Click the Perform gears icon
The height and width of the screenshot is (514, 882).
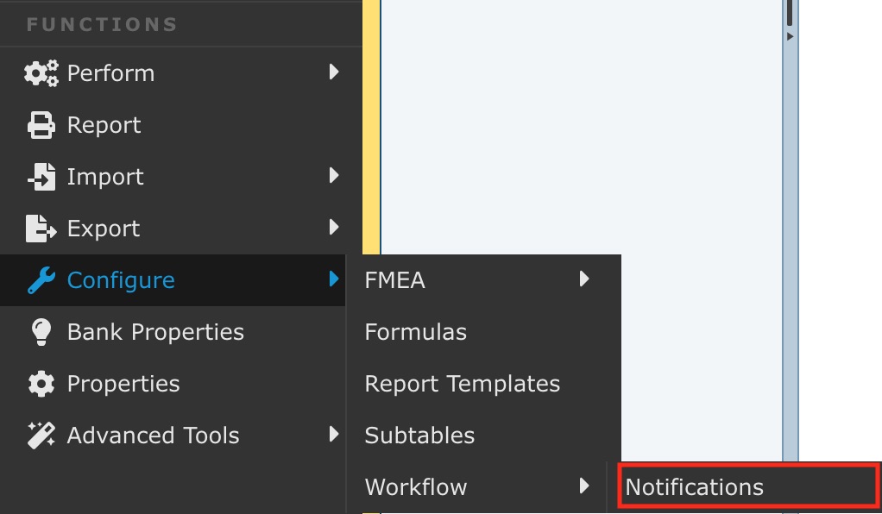[41, 73]
